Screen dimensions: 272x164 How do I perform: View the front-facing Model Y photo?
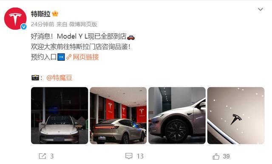point(59,116)
